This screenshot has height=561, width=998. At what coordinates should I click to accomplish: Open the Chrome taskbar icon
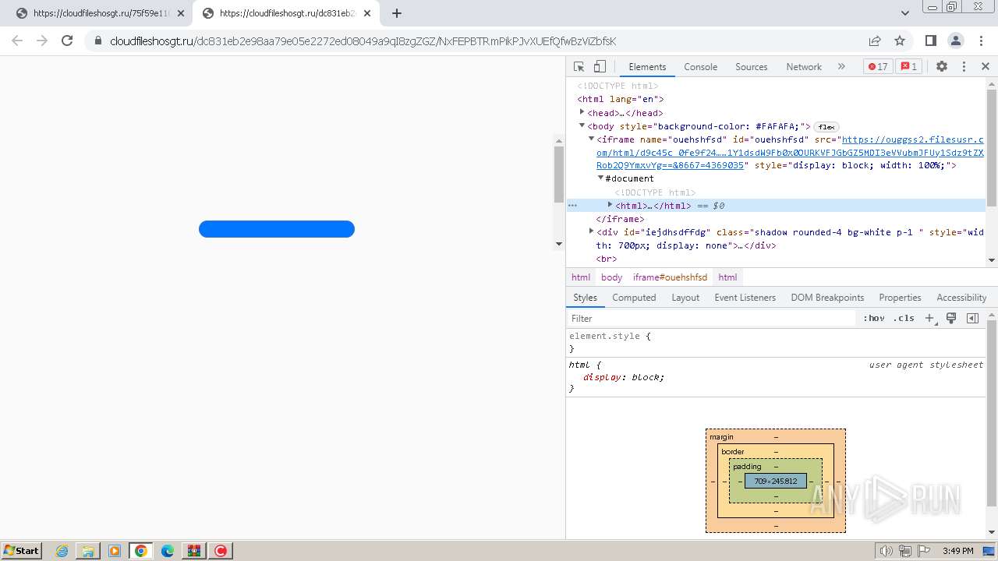click(x=141, y=551)
